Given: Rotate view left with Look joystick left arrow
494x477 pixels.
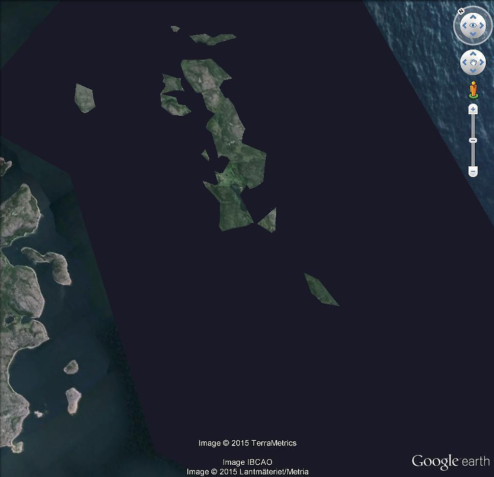Looking at the screenshot, I should pos(465,26).
